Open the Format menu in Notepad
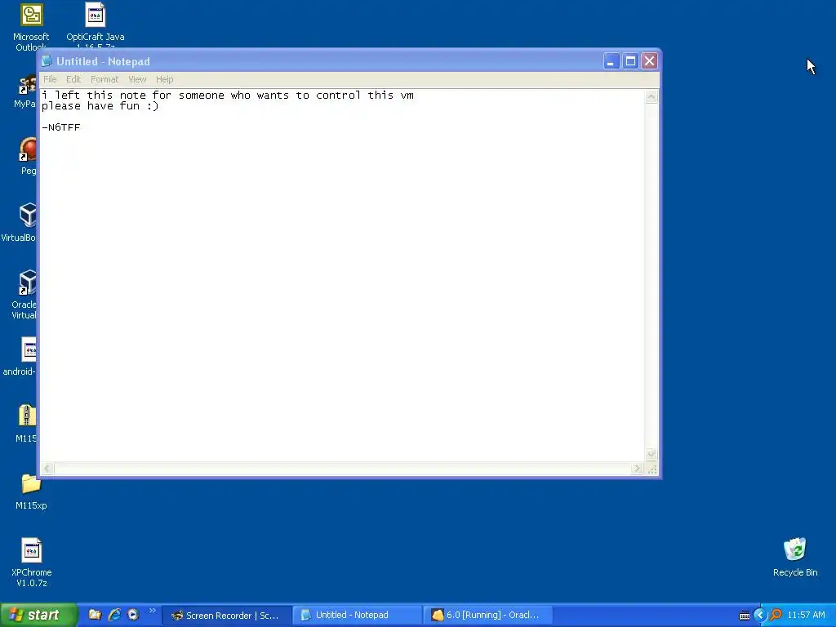This screenshot has height=627, width=836. [104, 79]
